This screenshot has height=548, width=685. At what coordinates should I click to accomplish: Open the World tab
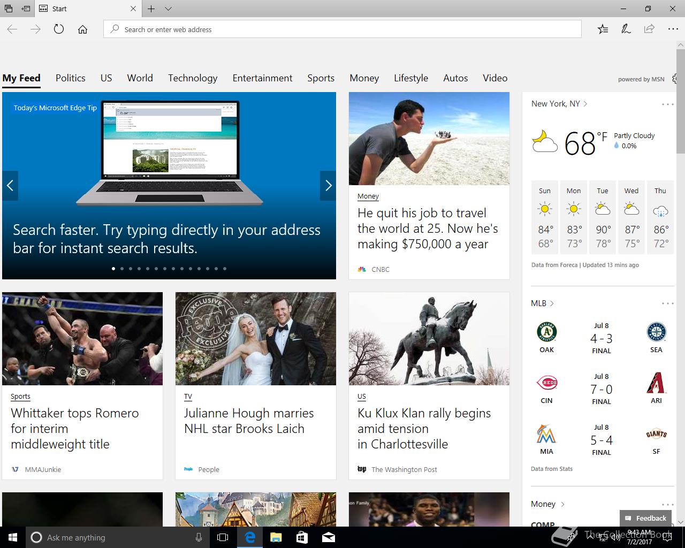[x=140, y=78]
